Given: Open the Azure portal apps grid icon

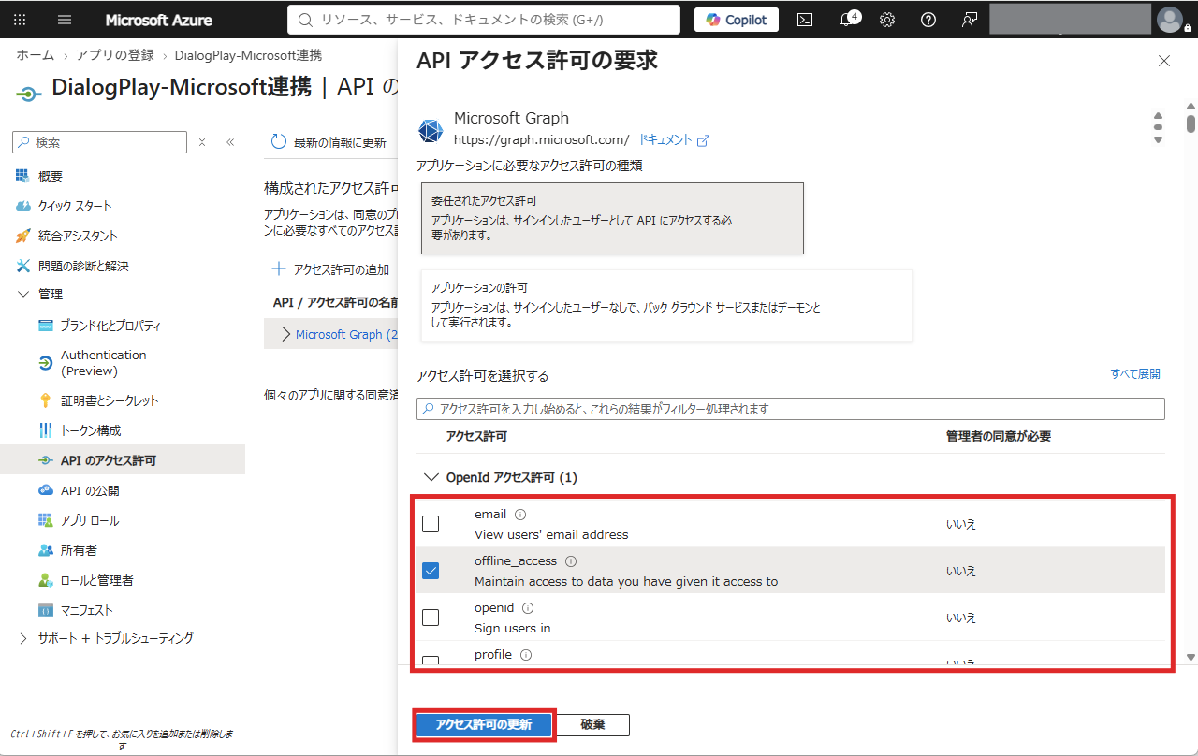Looking at the screenshot, I should tap(21, 20).
